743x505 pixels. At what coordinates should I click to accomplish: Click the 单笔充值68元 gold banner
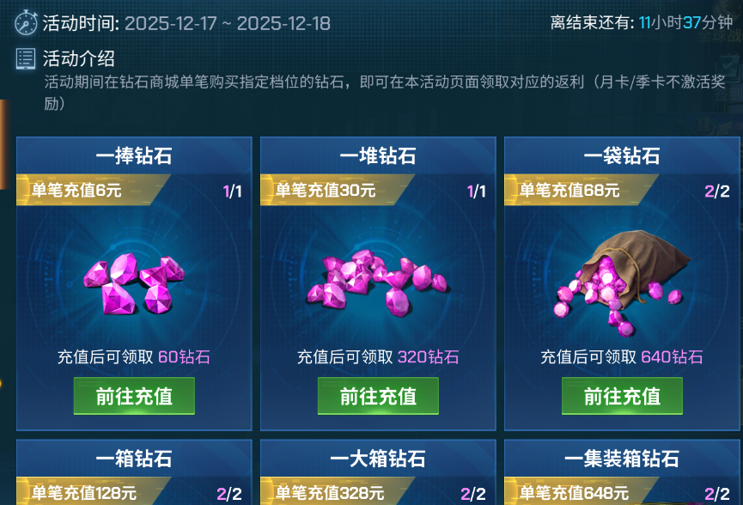(x=581, y=190)
